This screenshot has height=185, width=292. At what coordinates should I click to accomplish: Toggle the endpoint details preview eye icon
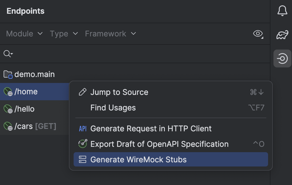coord(258,34)
